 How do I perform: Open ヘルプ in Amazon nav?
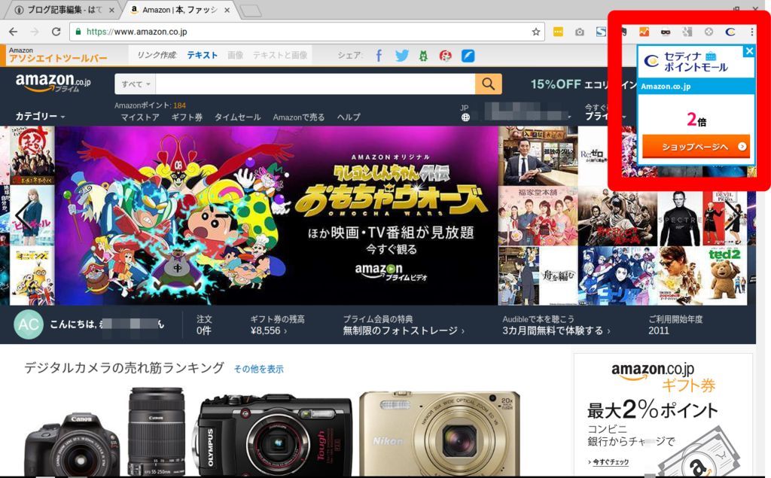tap(349, 117)
